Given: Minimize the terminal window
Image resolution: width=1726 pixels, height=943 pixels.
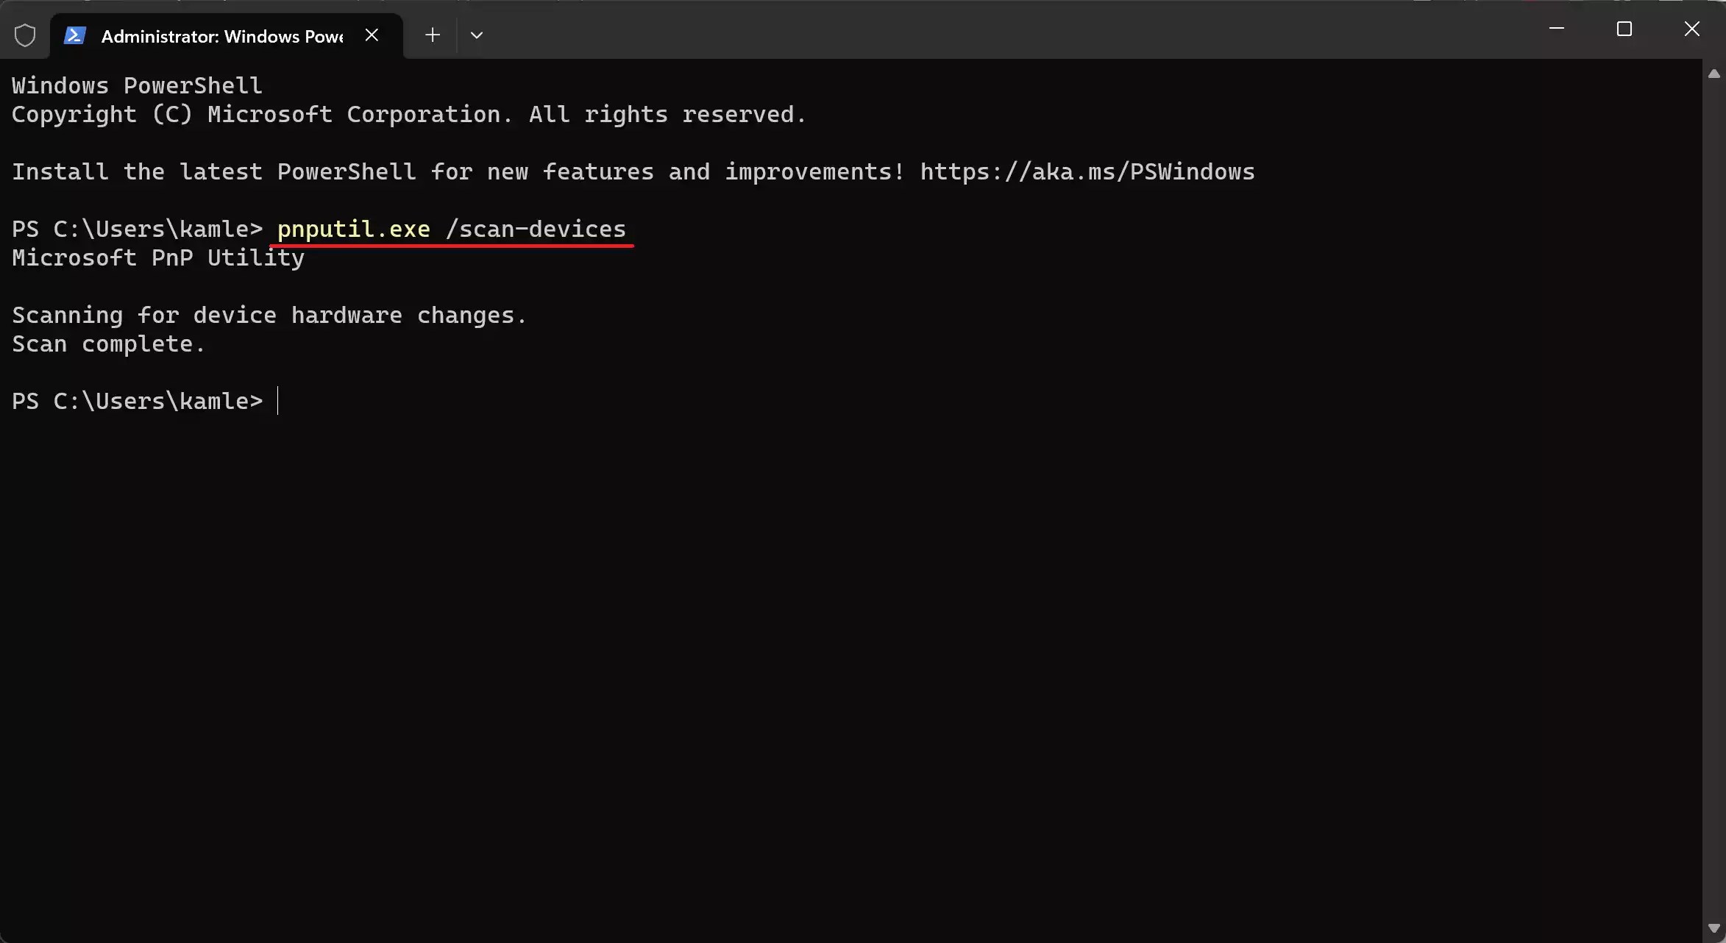Looking at the screenshot, I should [x=1558, y=29].
